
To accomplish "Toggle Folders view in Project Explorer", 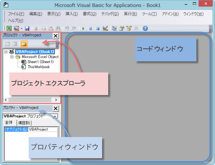I will click(24, 44).
